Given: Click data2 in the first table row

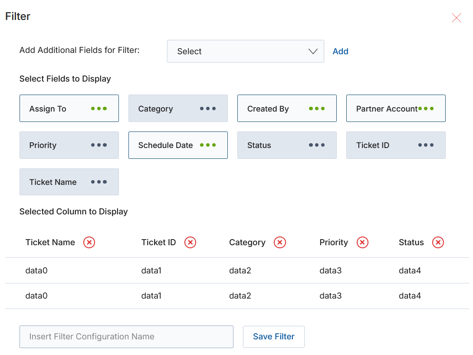Looking at the screenshot, I should 240,270.
